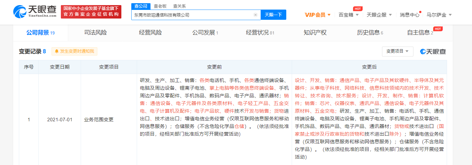This screenshot has width=472, height=165.
Task: Expand the VIP会员 menu
Action: tap(318, 15)
